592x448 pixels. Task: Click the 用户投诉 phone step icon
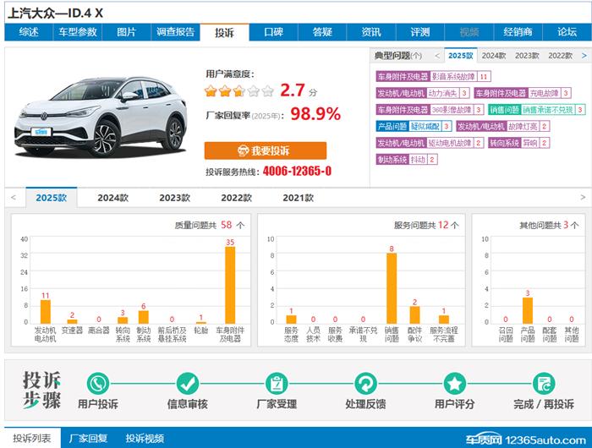tap(98, 385)
